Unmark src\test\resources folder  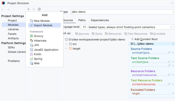173,84
